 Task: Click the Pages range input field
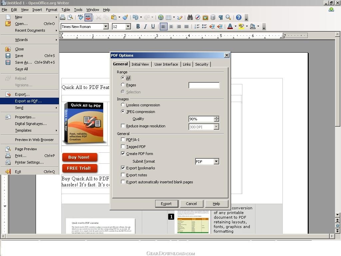204,85
